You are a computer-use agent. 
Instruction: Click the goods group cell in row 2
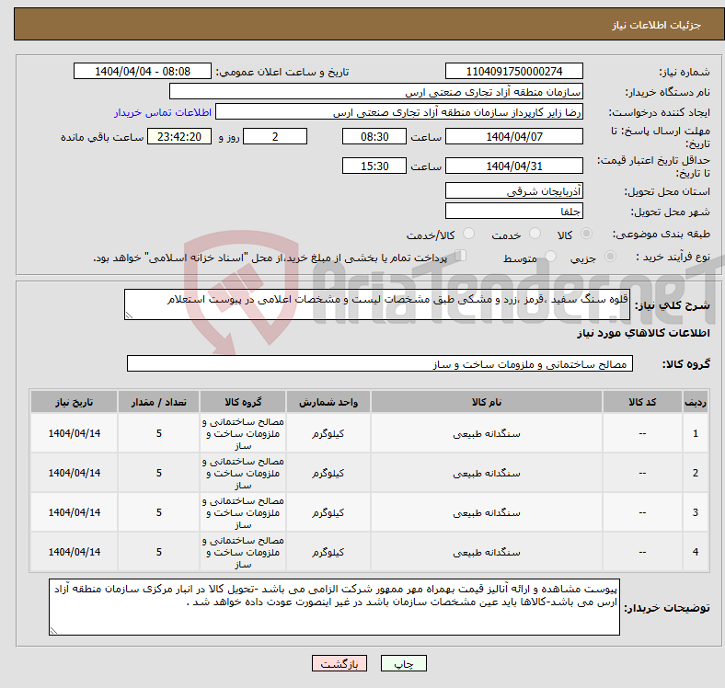pos(243,473)
